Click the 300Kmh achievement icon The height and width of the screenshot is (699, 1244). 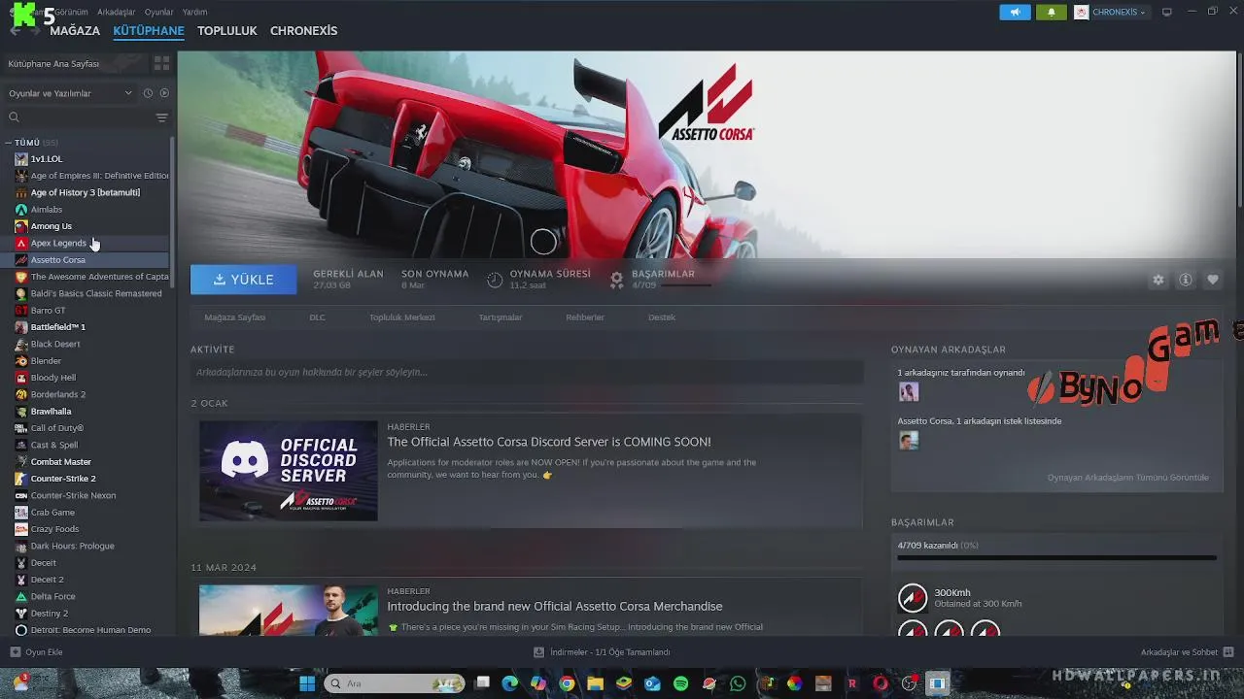point(913,598)
